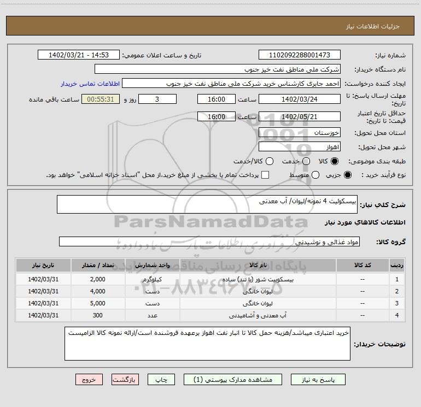The height and width of the screenshot is (407, 421).
Task: Select the لیوان خانگی row with quantity 5,000
Action: click(210, 303)
